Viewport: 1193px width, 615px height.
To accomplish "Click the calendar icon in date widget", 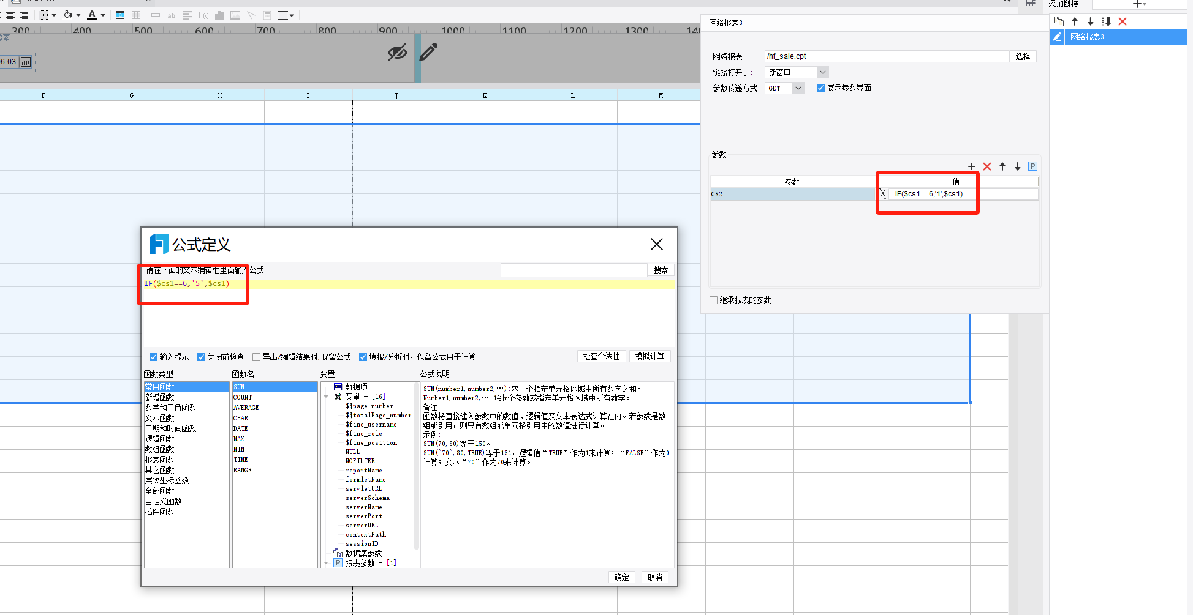I will tap(26, 62).
